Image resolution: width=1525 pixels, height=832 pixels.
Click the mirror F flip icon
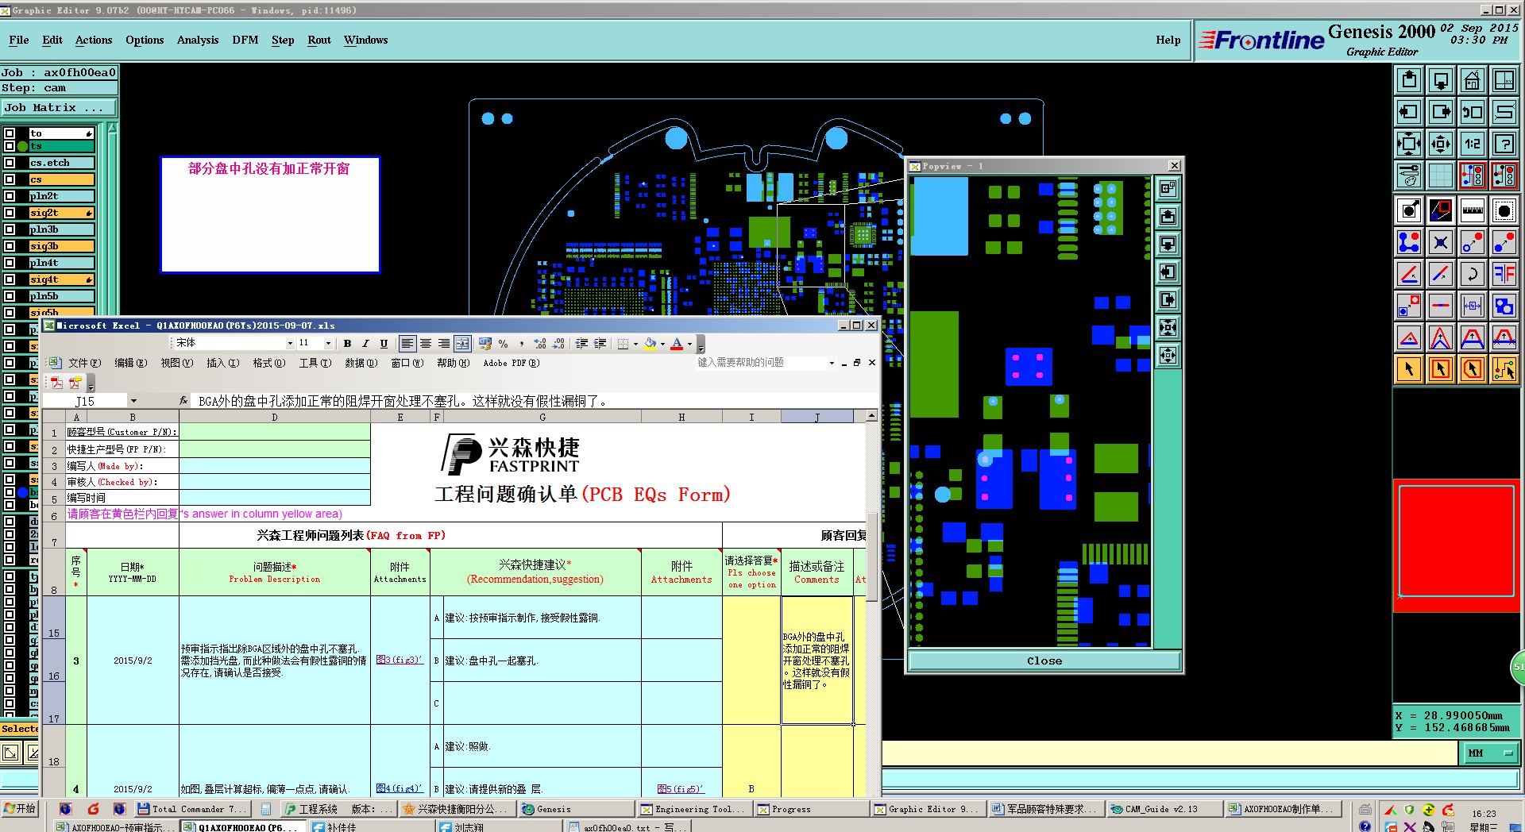click(1504, 274)
